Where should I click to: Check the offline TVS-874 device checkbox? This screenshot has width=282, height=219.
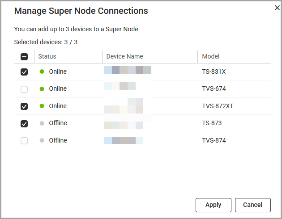24,141
